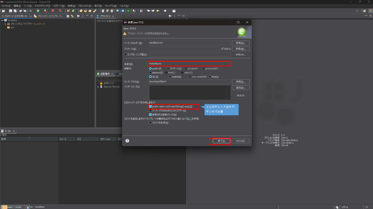Click the green Run button in toolbar
Image resolution: width=373 pixels, height=209 pixels.
tap(38, 11)
